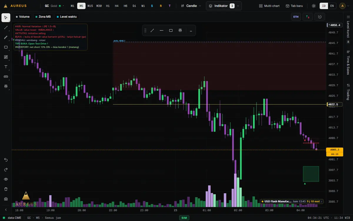
Task: Select the Fibonacci retracement tool
Action: [x=6, y=57]
